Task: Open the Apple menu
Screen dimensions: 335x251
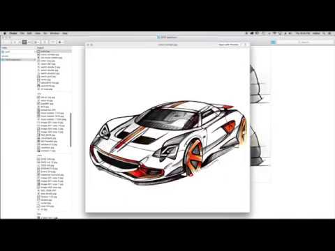Action: click(x=5, y=33)
